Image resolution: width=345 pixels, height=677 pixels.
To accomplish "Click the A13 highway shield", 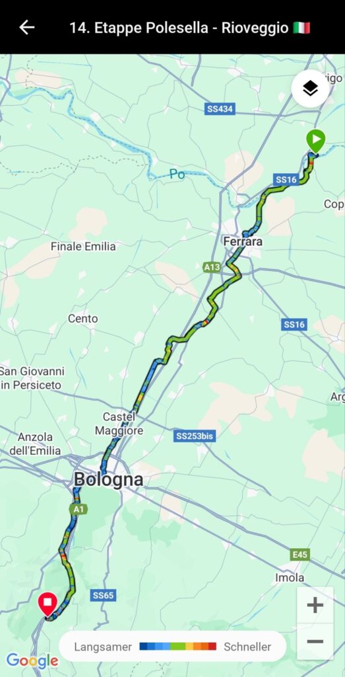I will (212, 267).
